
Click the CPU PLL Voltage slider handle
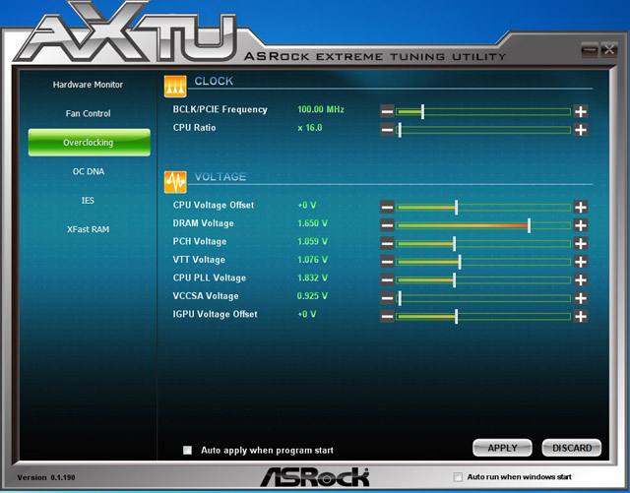pos(455,280)
